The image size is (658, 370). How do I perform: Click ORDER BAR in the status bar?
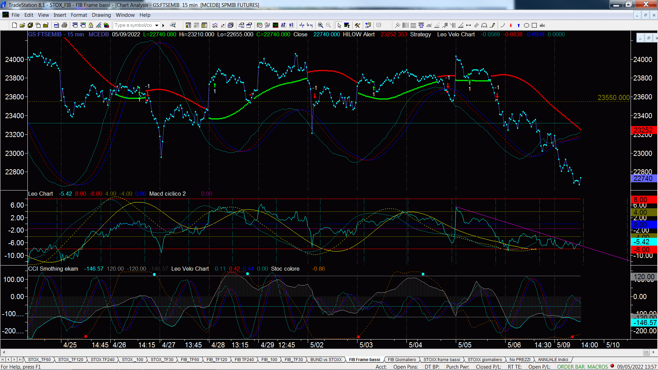[x=571, y=367]
